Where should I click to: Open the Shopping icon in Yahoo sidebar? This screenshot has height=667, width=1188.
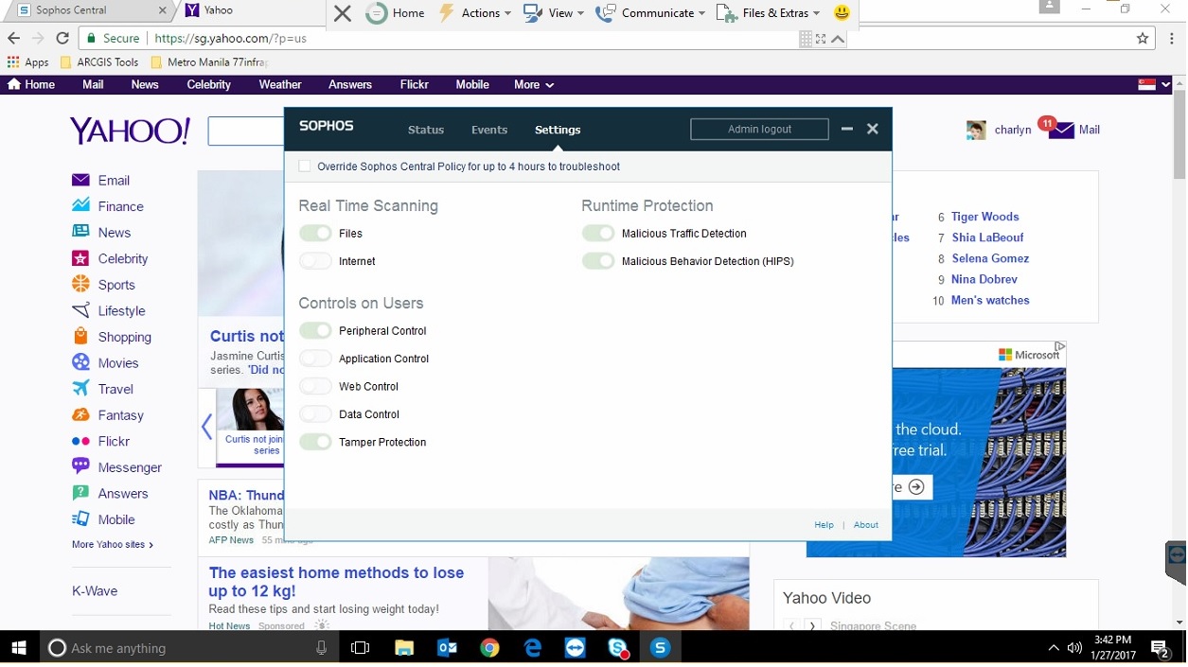click(80, 336)
